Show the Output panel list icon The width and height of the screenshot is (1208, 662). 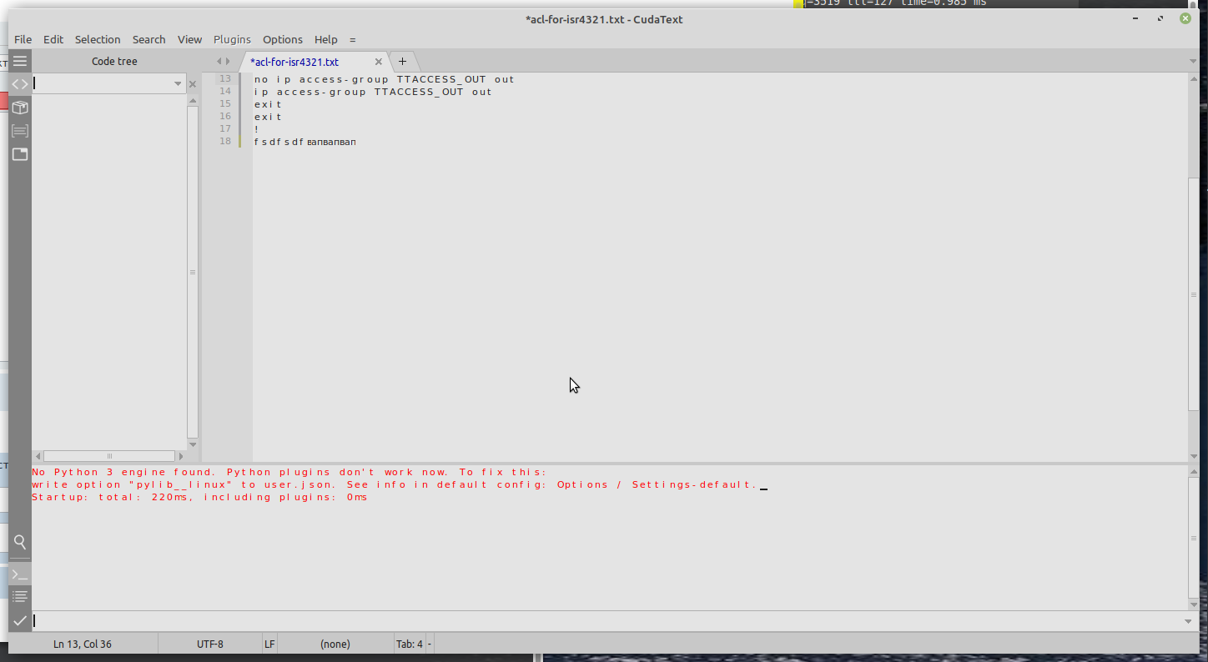(x=20, y=597)
